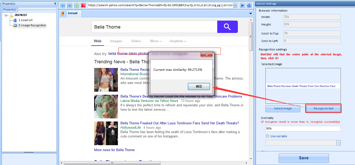
Task: Open the variable selection combo box
Action: coord(338,143)
